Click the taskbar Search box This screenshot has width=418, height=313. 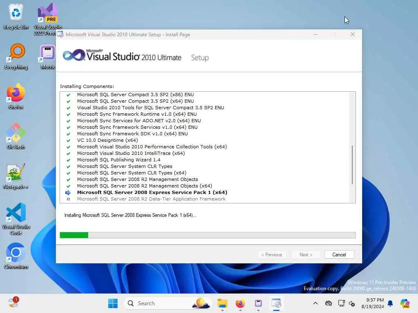tap(167, 303)
